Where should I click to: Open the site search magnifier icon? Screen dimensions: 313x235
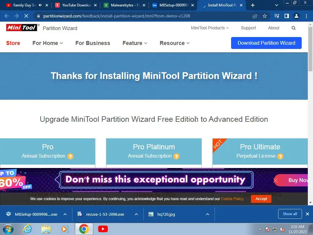[x=293, y=28]
